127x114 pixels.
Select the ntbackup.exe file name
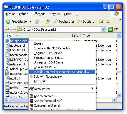19,74
